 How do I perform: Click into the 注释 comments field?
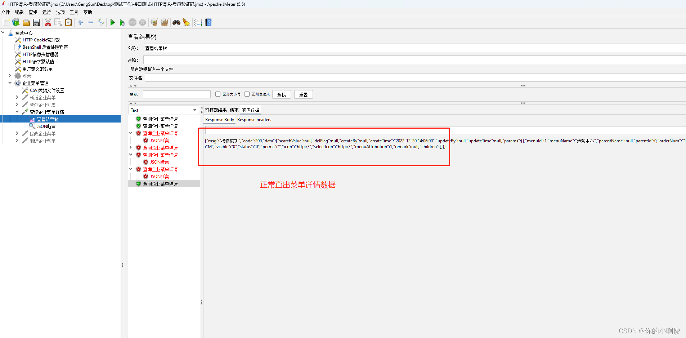click(x=414, y=60)
